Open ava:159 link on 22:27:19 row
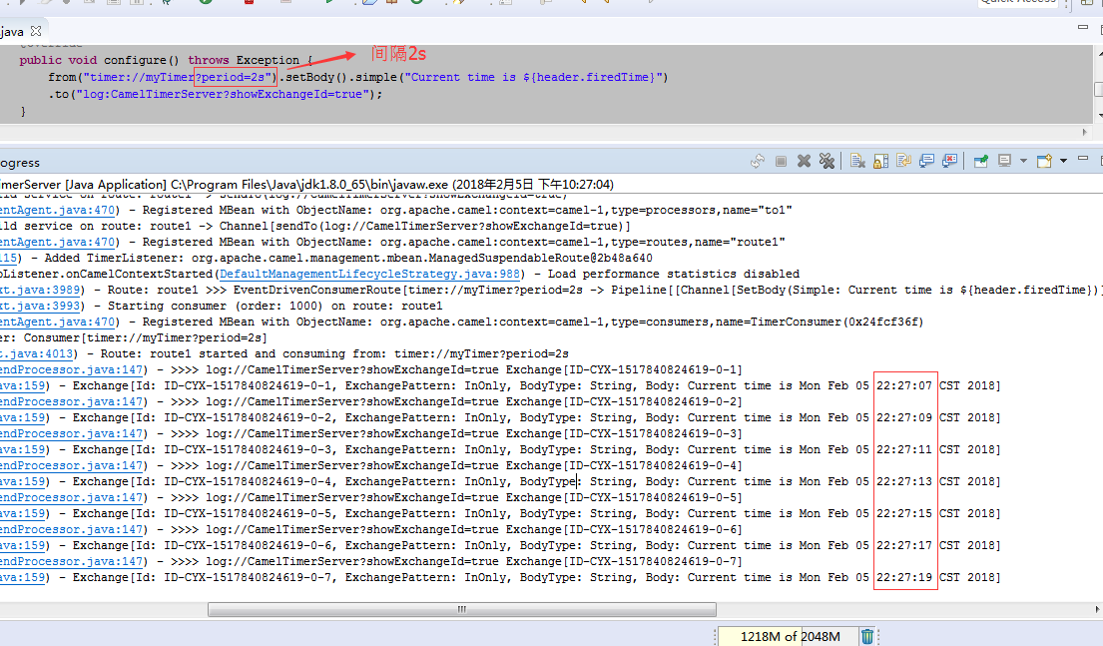 [x=23, y=578]
